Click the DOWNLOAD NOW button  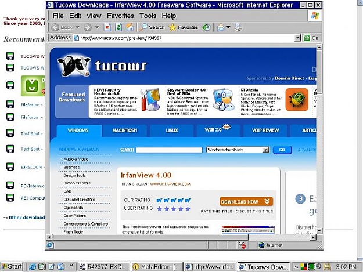[246, 202]
